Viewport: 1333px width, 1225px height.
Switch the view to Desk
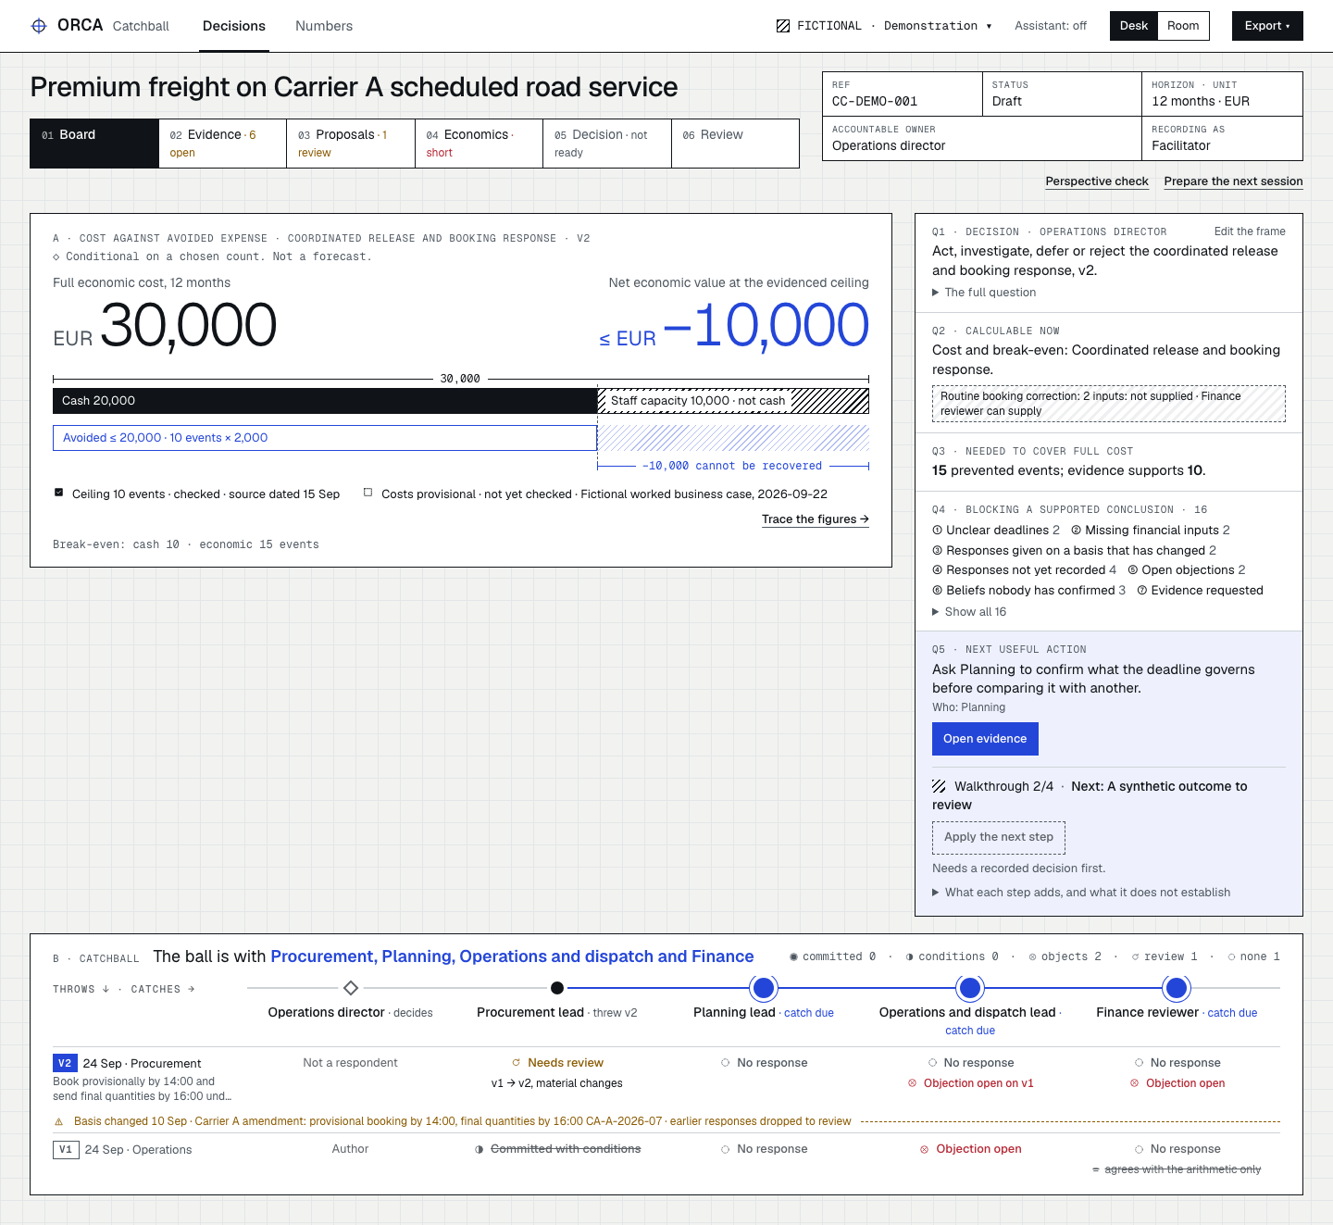click(x=1134, y=26)
